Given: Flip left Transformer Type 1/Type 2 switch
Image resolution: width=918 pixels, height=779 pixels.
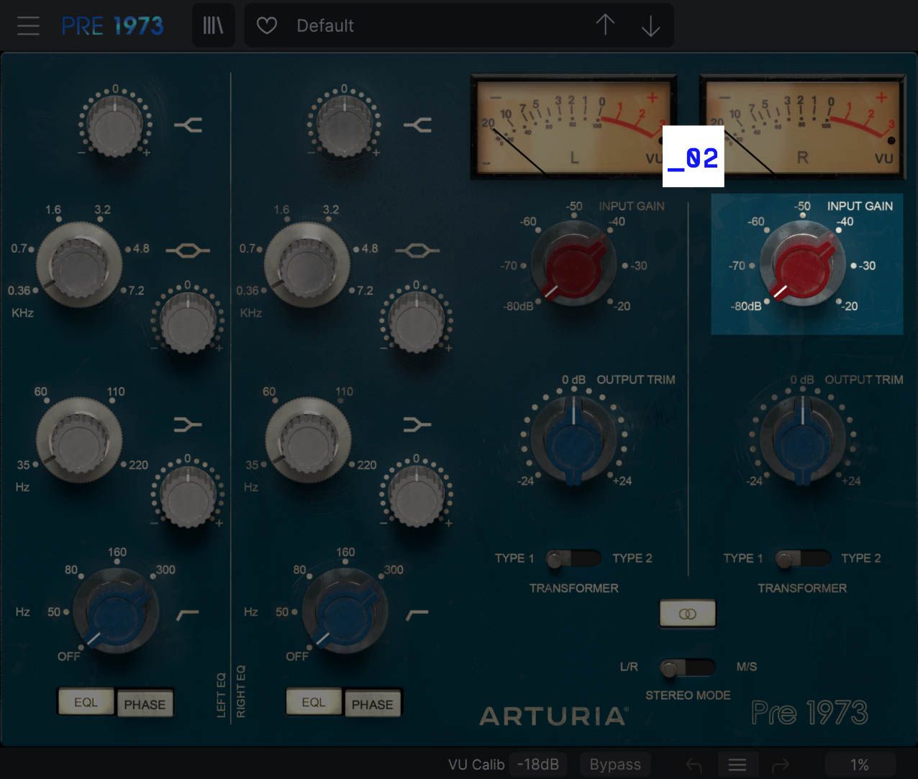Looking at the screenshot, I should point(573,559).
